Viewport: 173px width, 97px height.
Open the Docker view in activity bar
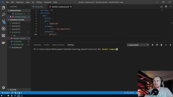click(x=4, y=43)
